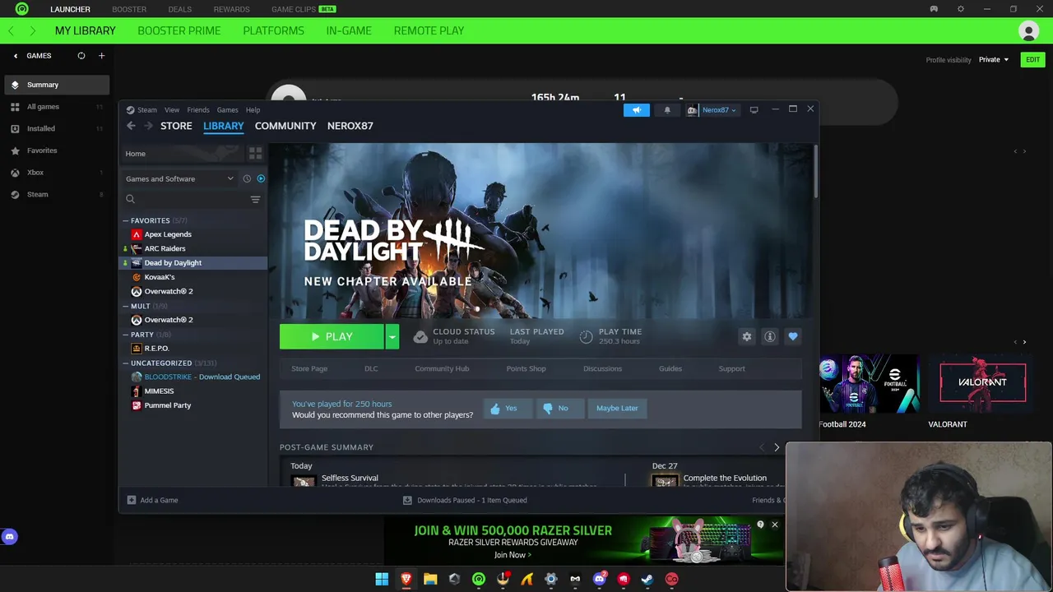Open All games in Razer Cortex sidebar
Screen dimensions: 1053x592
57,107
